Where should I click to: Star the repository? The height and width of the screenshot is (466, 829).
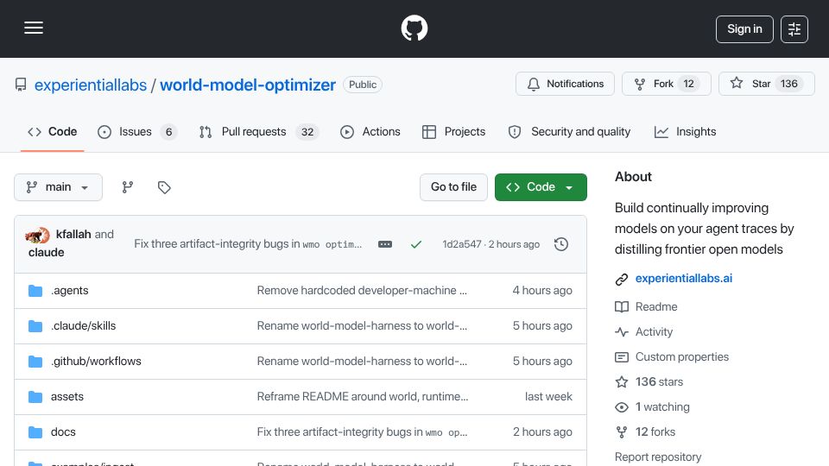coord(767,84)
